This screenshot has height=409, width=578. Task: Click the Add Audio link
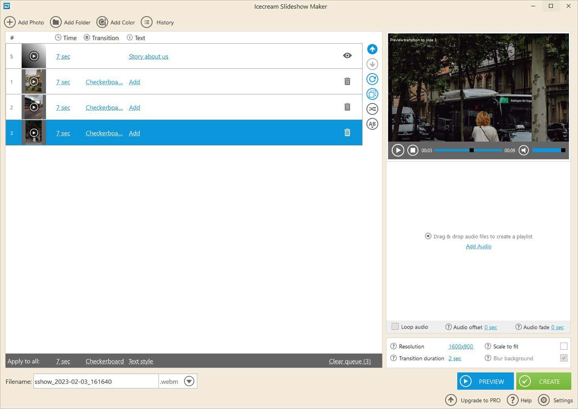pos(479,246)
